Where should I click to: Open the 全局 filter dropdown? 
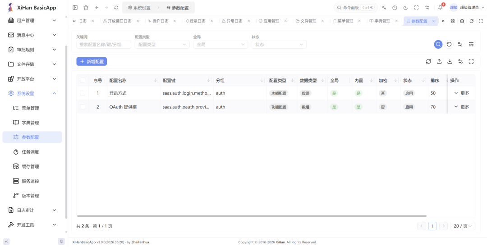pos(221,44)
